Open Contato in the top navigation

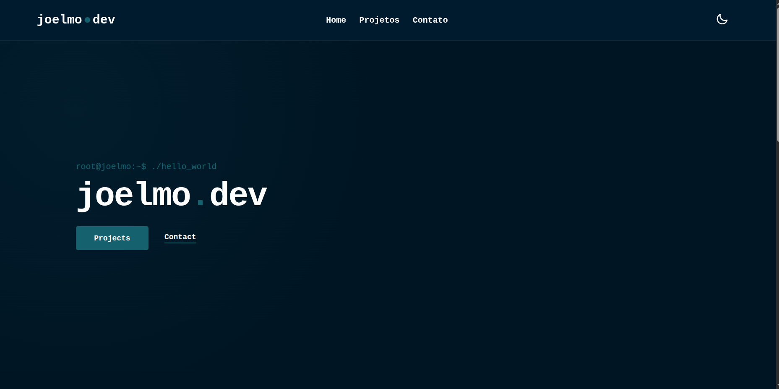coord(430,20)
